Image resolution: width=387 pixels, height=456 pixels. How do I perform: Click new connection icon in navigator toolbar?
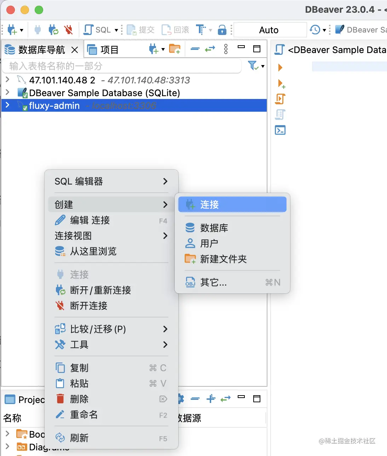click(x=154, y=49)
